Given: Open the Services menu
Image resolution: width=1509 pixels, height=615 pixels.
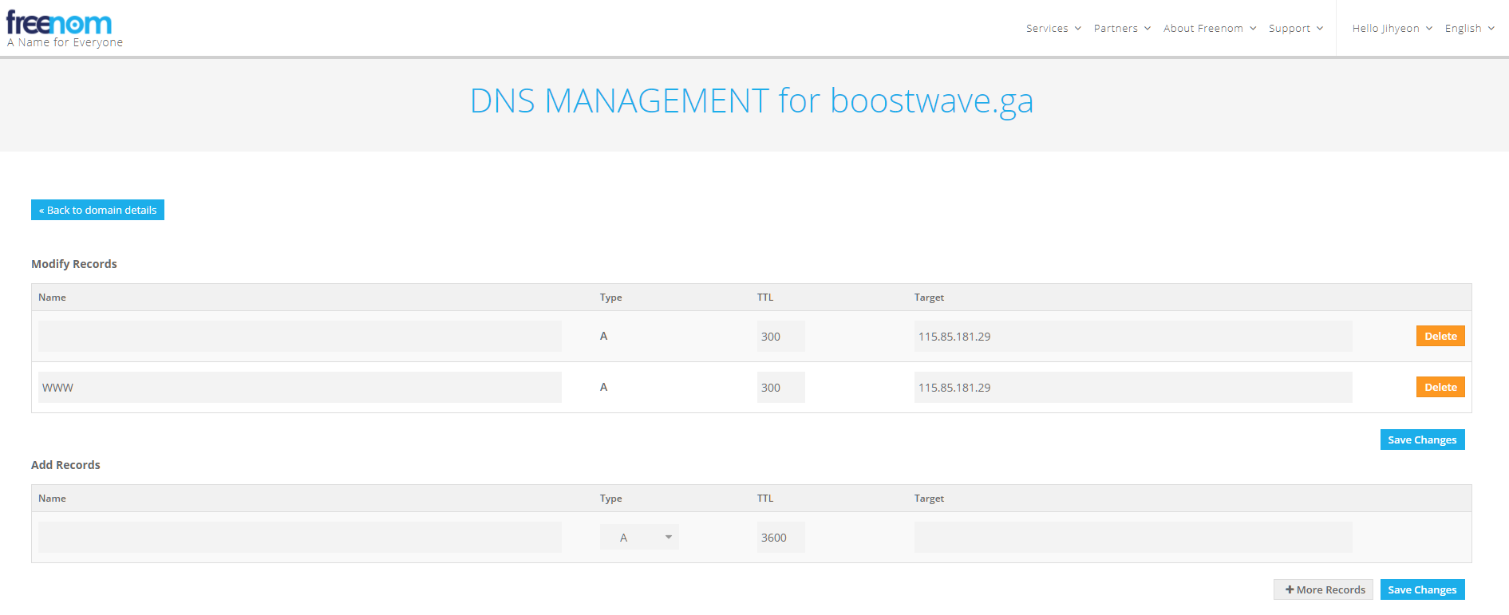Looking at the screenshot, I should click(1053, 28).
